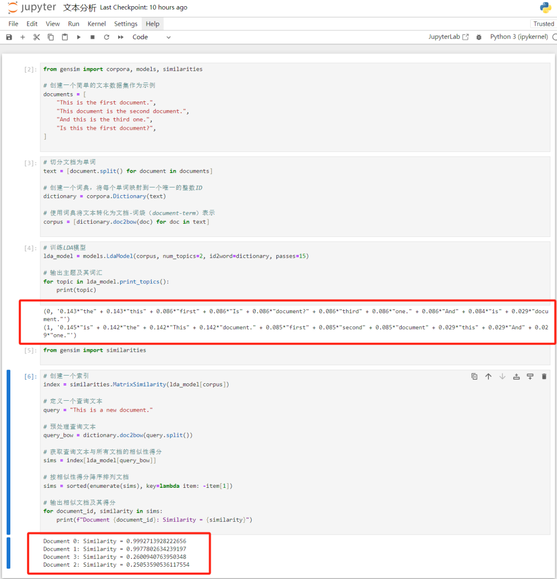This screenshot has width=557, height=579.
Task: Click the print(topic) line in cell 4
Action: (76, 290)
